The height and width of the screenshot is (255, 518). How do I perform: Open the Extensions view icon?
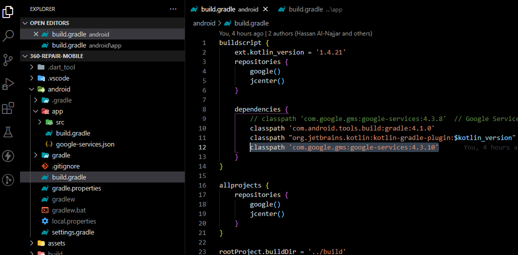tap(9, 108)
